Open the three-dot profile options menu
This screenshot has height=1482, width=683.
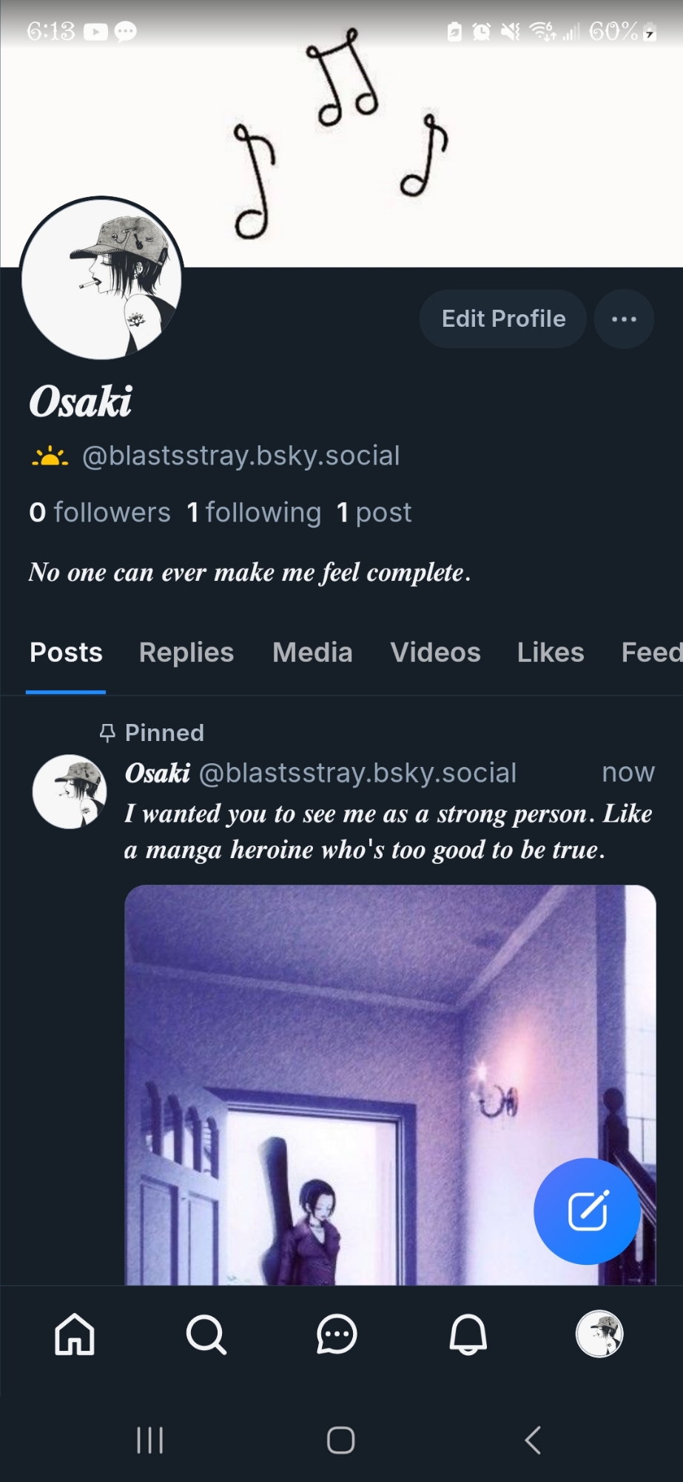tap(624, 319)
